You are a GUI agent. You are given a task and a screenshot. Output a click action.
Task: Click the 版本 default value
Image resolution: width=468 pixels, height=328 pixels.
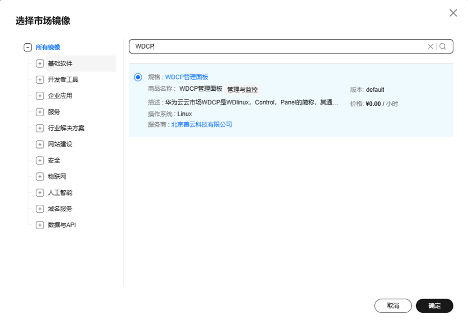375,90
